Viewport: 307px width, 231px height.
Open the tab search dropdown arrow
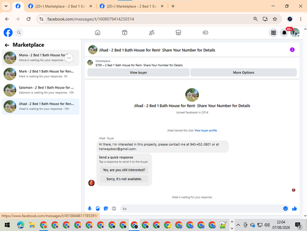coord(6,6)
